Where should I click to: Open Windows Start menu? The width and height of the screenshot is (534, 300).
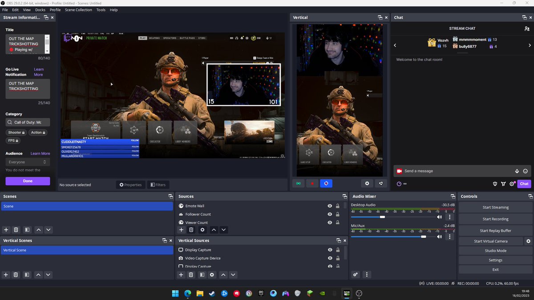175,293
